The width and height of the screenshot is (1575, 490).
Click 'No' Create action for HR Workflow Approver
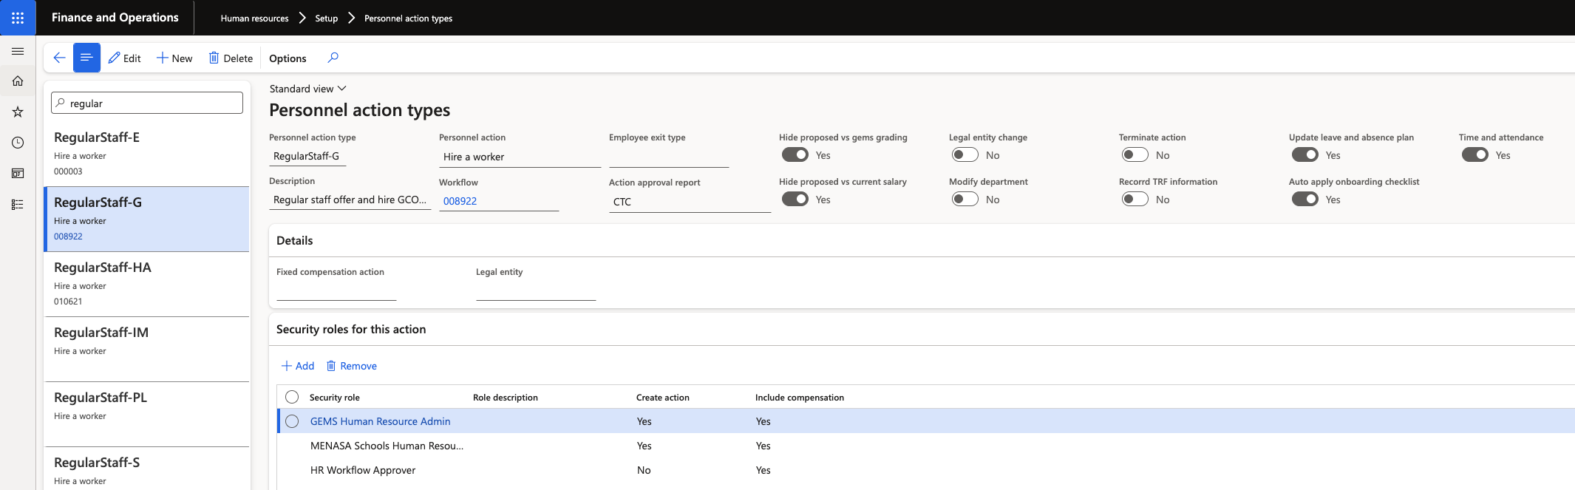click(644, 470)
